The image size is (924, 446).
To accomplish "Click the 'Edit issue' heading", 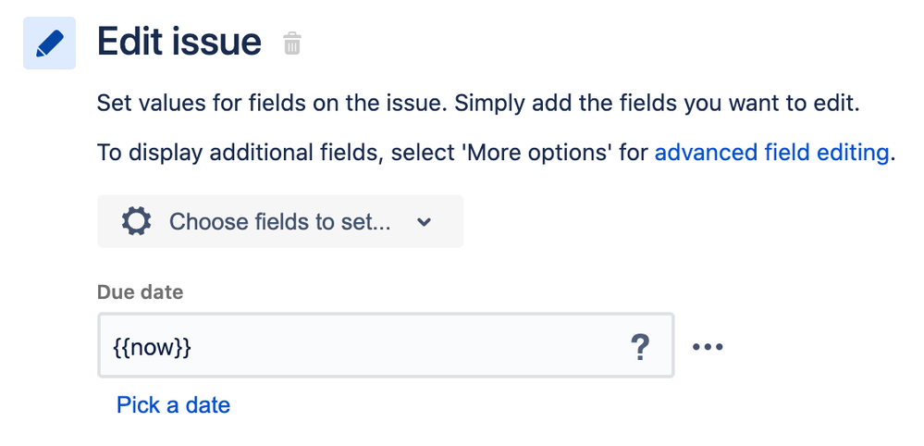I will [x=179, y=43].
